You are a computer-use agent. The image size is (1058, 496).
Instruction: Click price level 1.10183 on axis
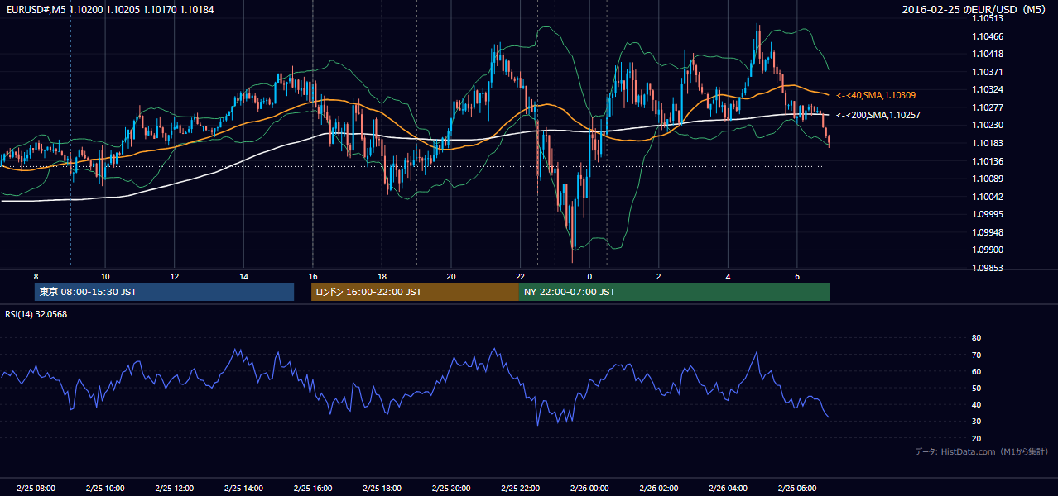988,143
